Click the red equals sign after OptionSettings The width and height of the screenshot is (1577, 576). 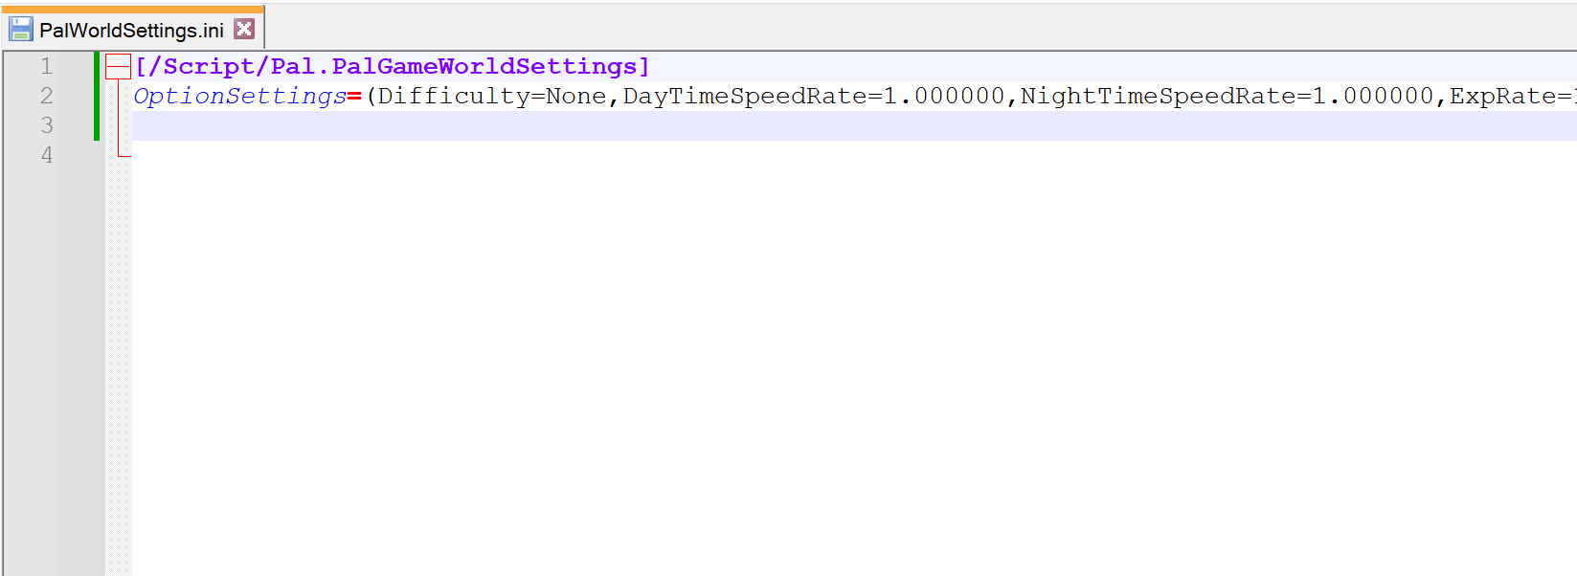click(354, 97)
